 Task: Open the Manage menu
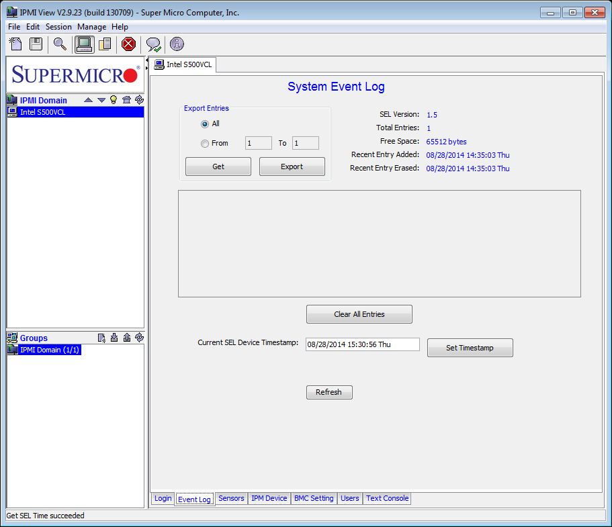92,27
